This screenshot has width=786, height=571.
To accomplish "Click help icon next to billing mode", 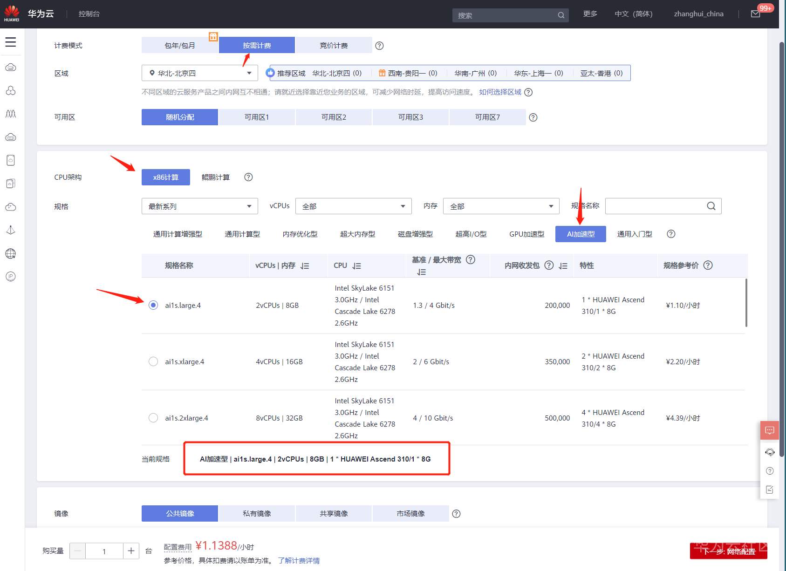I will [379, 46].
